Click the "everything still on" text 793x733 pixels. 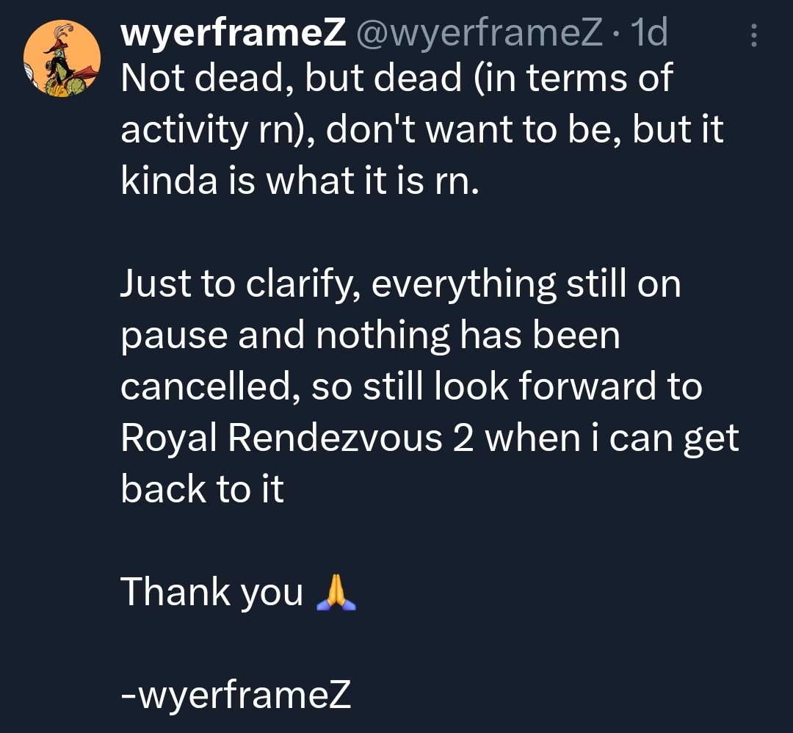tap(526, 285)
